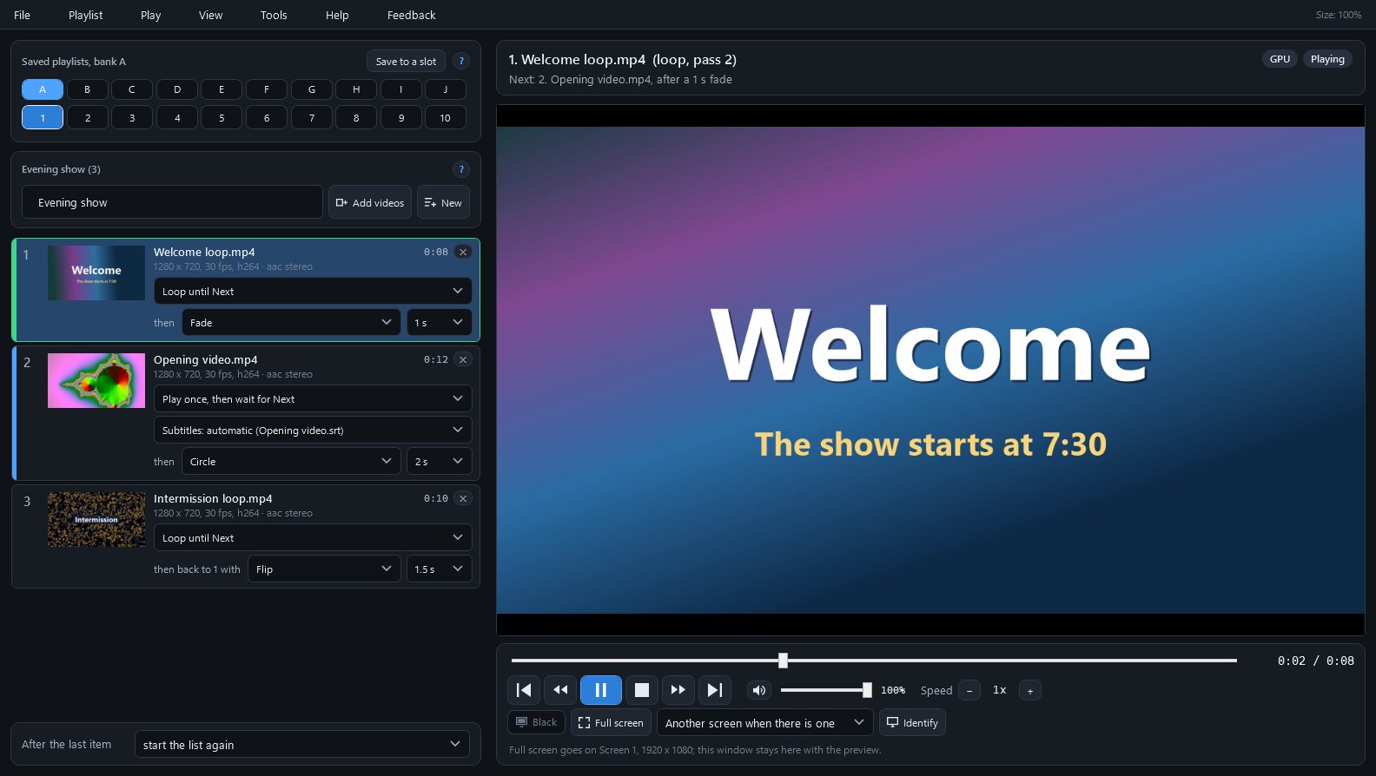
Task: Fast forward the playing video
Action: coord(678,690)
